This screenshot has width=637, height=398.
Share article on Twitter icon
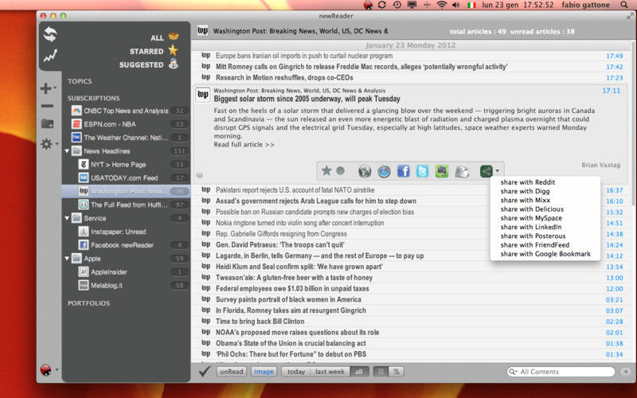tap(423, 171)
